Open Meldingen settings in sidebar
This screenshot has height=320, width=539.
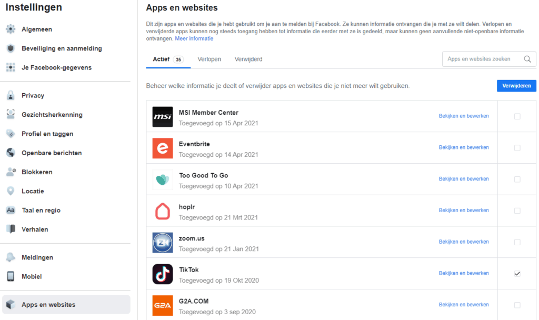pyautogui.click(x=37, y=257)
